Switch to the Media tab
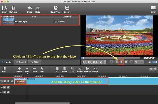158x104 pixels. (x=7, y=62)
